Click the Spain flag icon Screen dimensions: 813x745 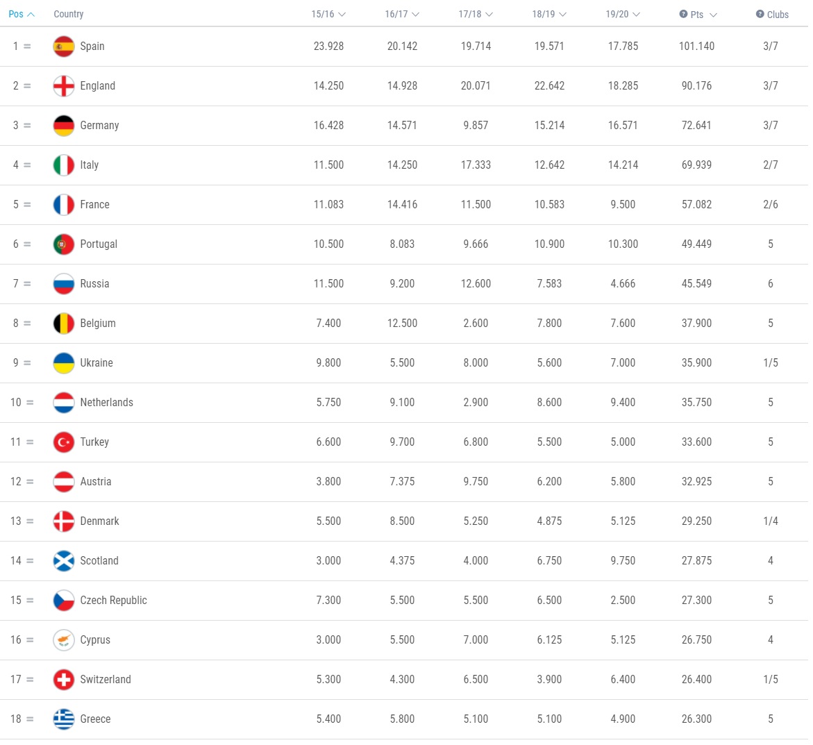point(64,46)
